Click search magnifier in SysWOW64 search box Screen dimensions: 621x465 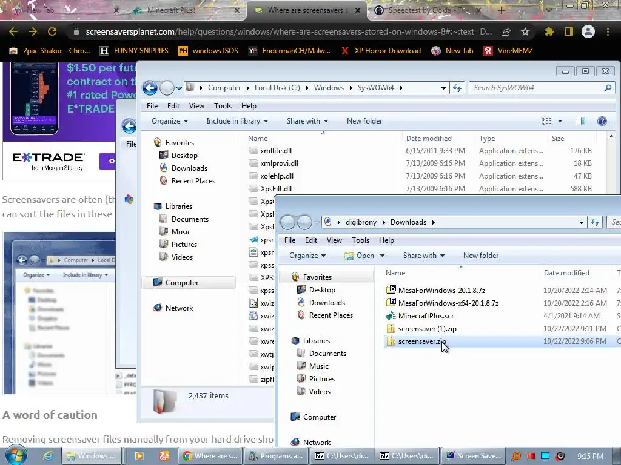[608, 88]
